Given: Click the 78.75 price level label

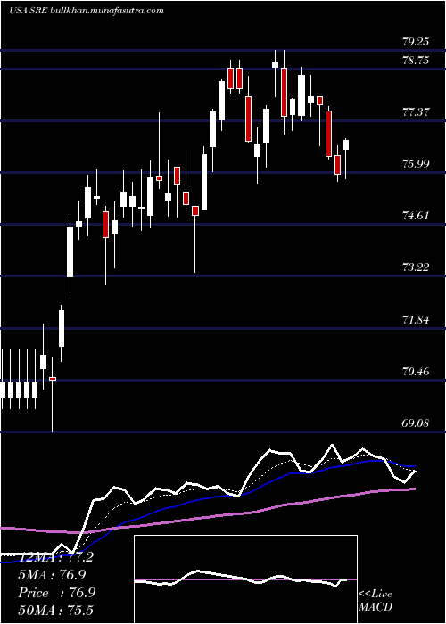Looking at the screenshot, I should (416, 61).
